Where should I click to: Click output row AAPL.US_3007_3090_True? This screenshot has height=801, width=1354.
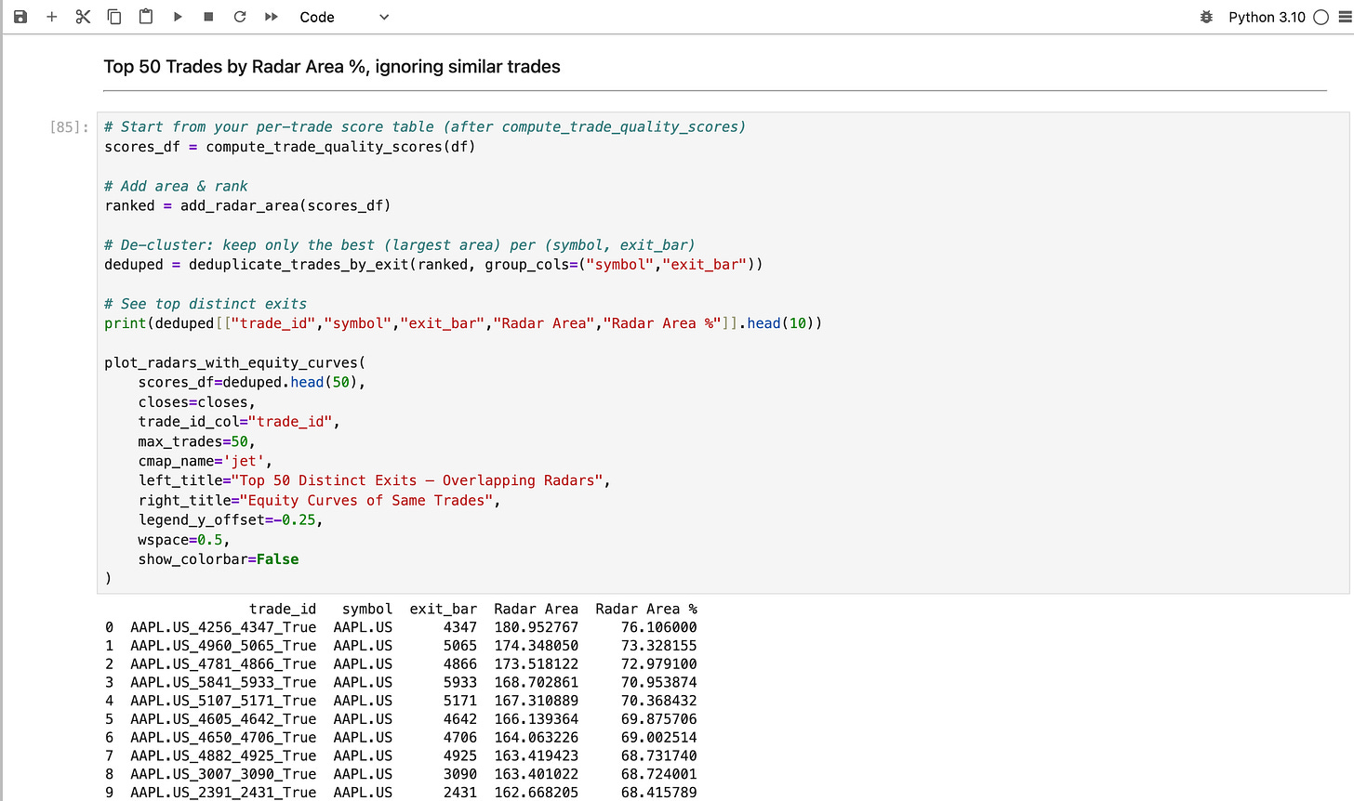(401, 774)
